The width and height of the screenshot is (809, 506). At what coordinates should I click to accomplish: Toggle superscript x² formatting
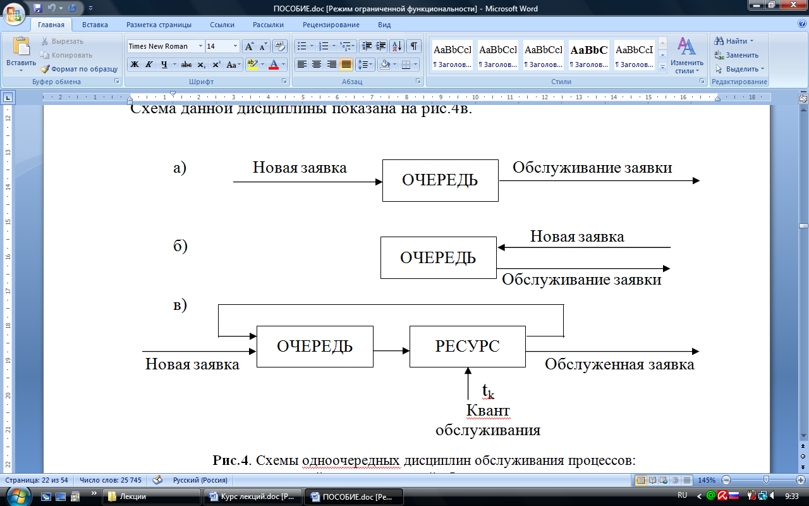click(216, 65)
